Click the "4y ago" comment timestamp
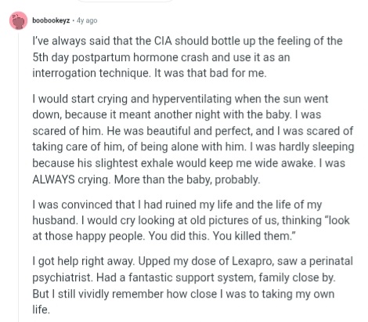The width and height of the screenshot is (368, 322). pos(87,20)
